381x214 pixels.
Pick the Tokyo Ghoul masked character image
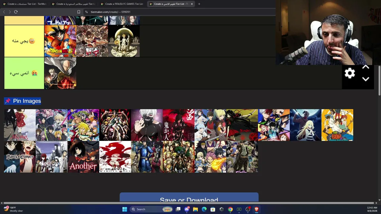pos(147,125)
